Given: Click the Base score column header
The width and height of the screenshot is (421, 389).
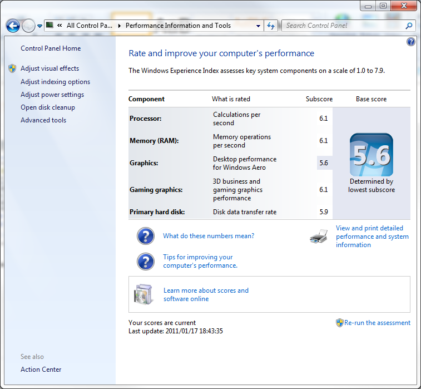Looking at the screenshot, I should (x=372, y=99).
